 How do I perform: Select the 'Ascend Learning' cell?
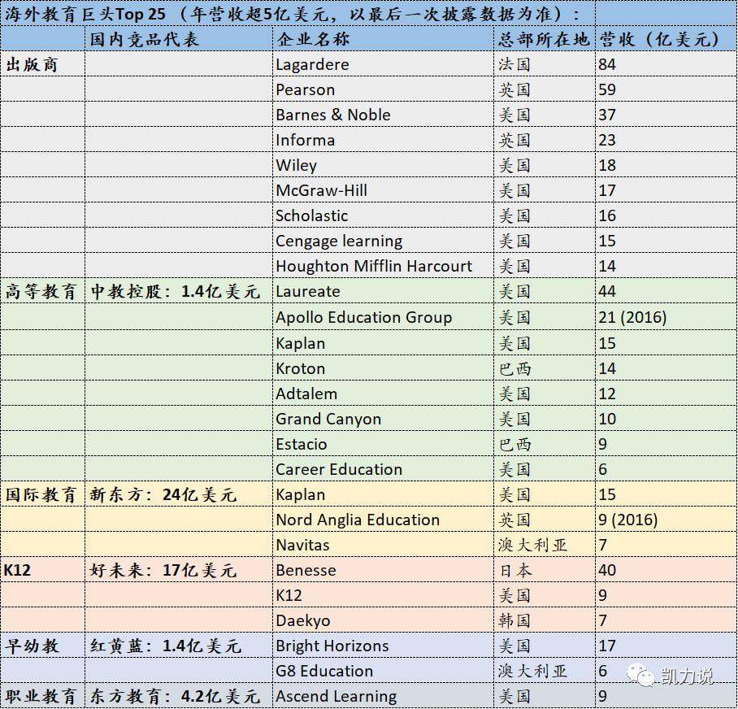tap(383, 696)
